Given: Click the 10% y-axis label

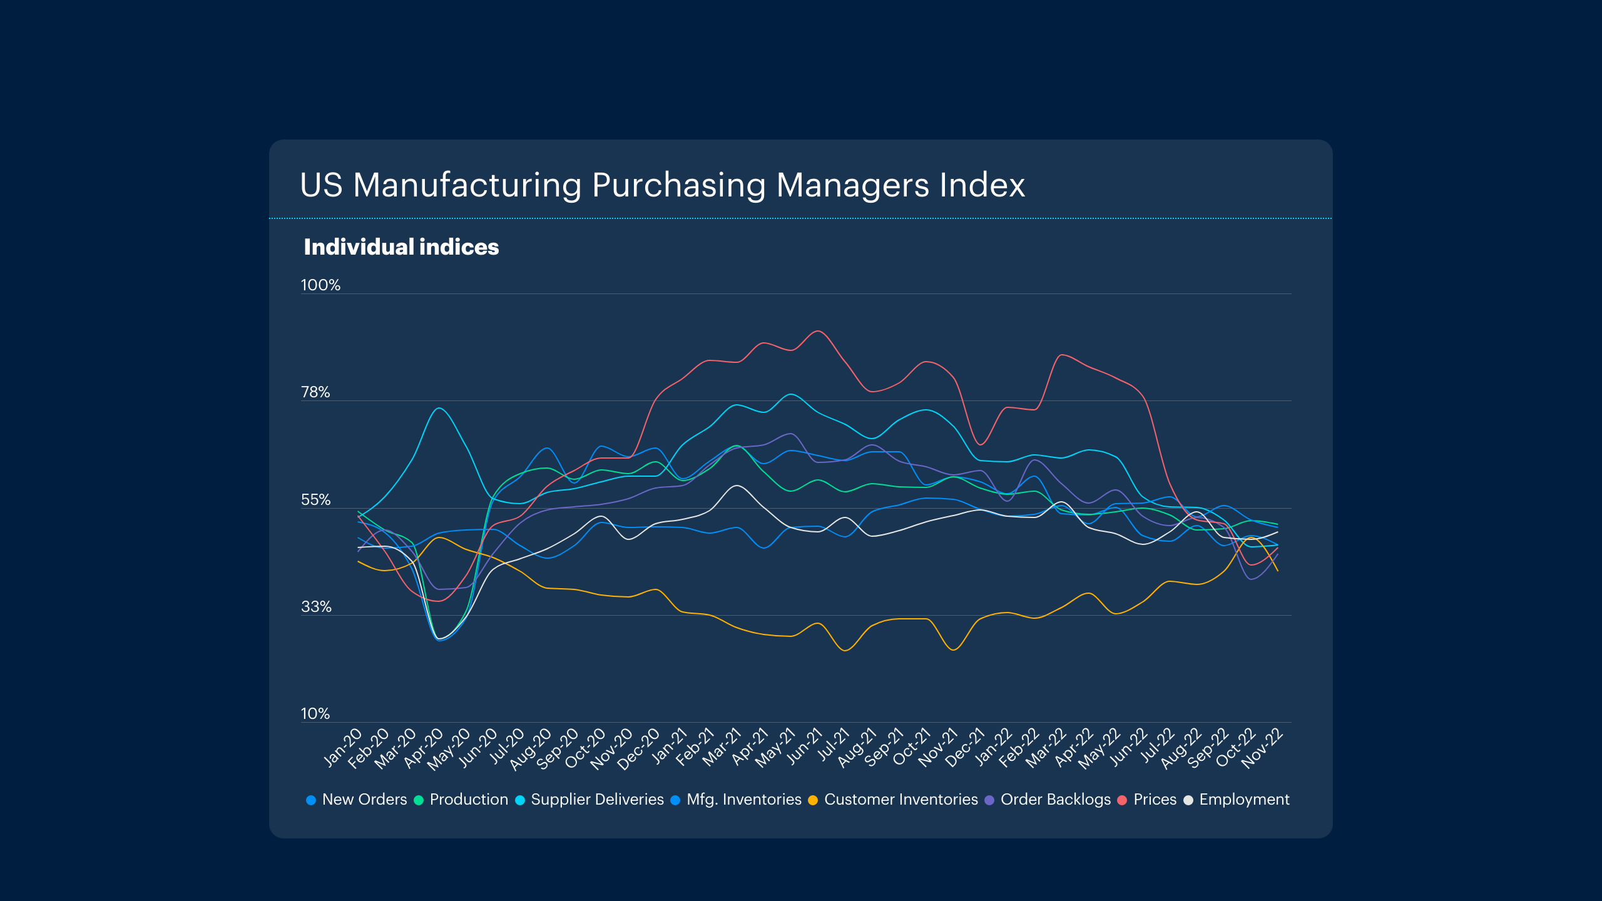Looking at the screenshot, I should [x=315, y=714].
